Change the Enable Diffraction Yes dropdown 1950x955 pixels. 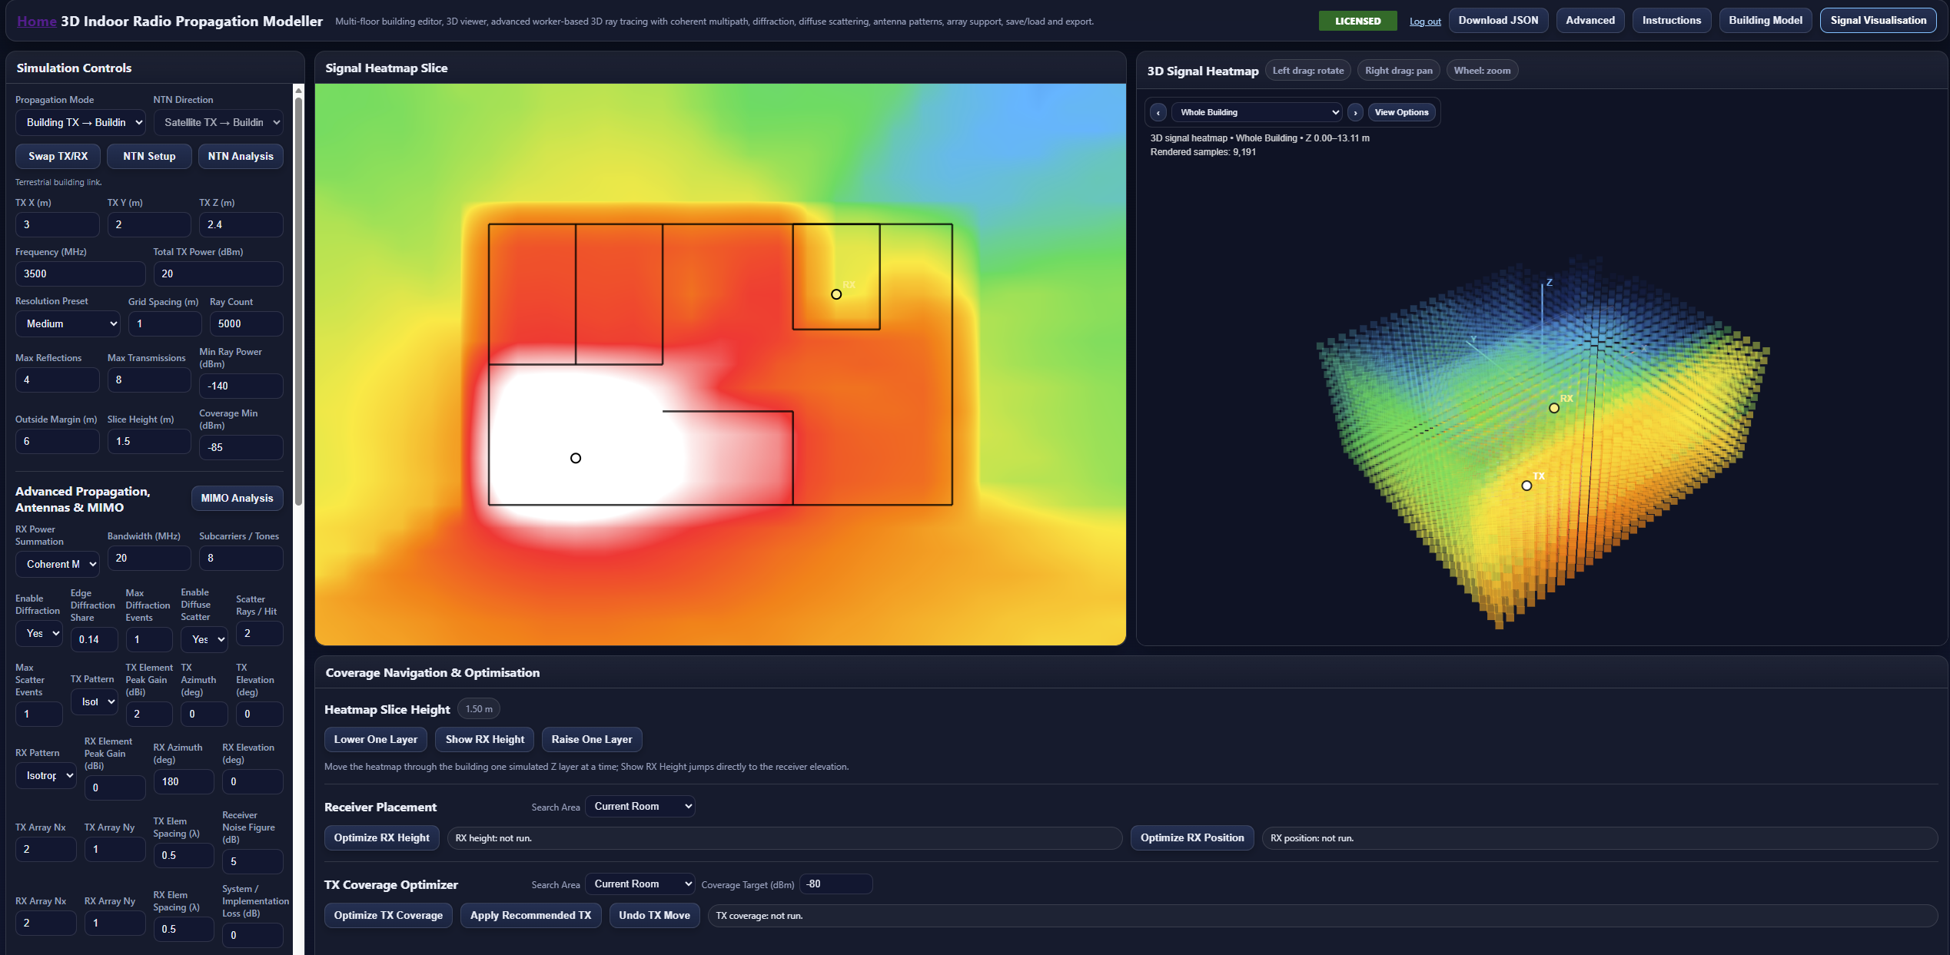coord(39,633)
